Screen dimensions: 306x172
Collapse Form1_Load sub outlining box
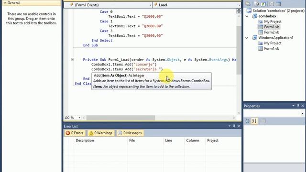(73, 59)
